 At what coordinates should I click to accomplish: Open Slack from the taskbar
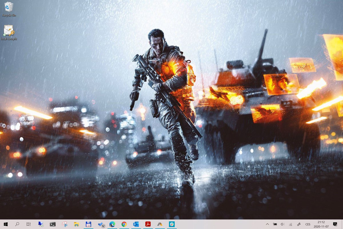tap(171, 224)
